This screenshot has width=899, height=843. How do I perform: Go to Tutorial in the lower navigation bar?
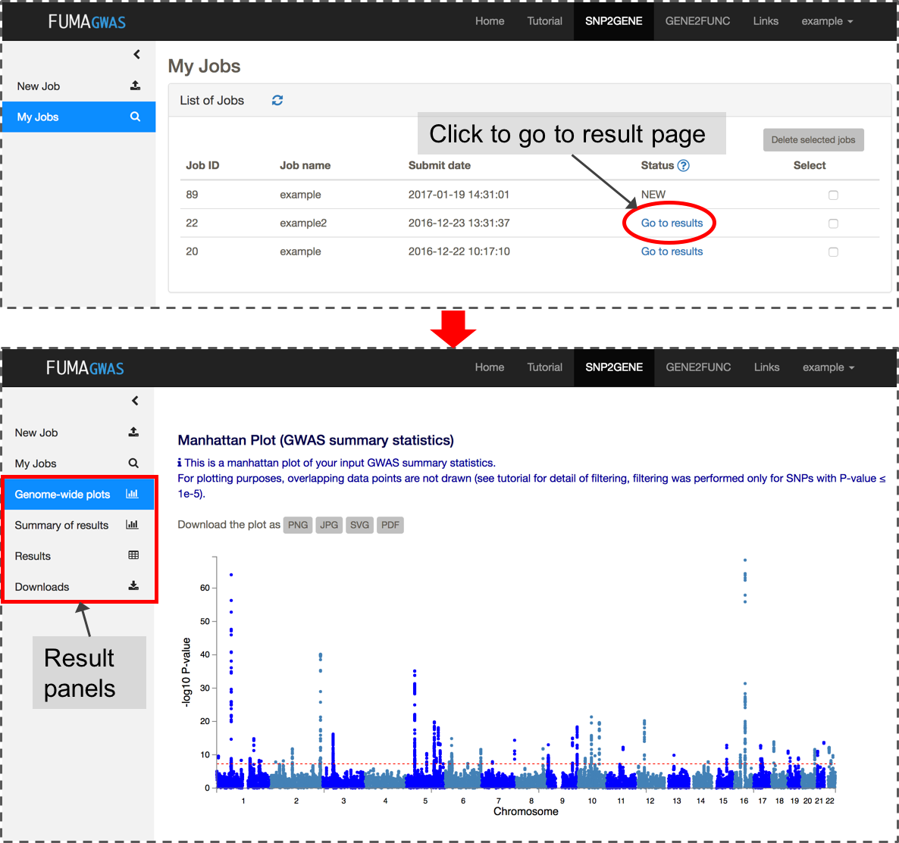(545, 367)
